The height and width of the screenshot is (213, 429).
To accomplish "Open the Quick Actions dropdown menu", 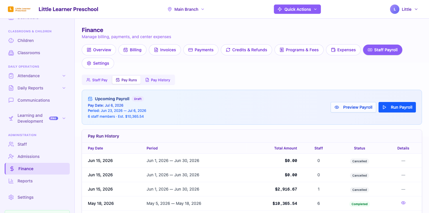I will point(297,9).
